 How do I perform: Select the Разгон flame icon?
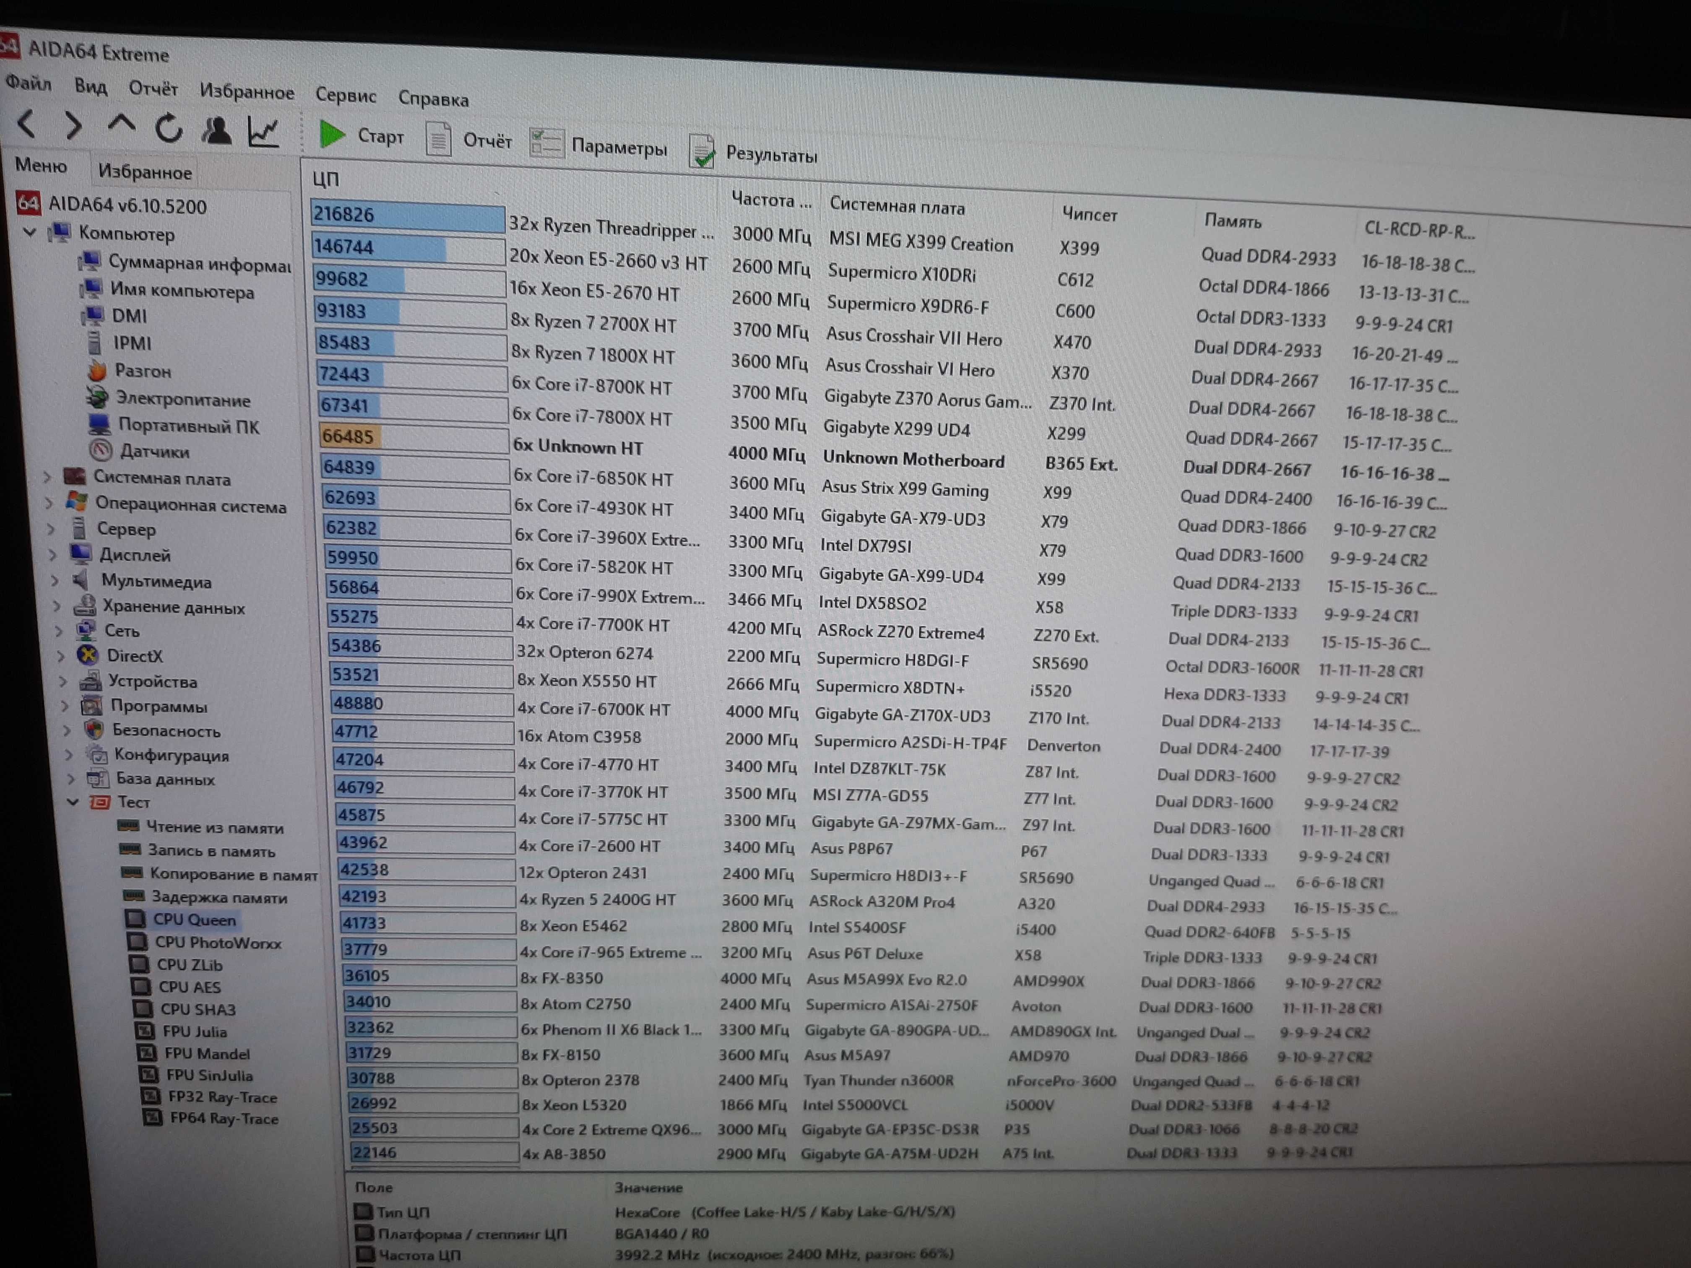coord(97,370)
